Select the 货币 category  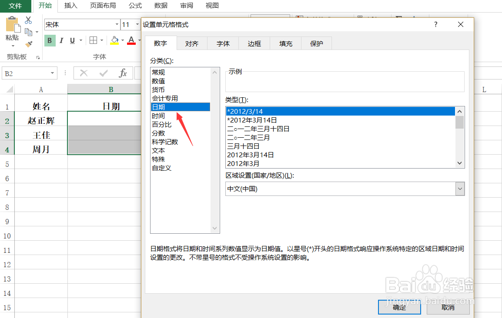180,89
